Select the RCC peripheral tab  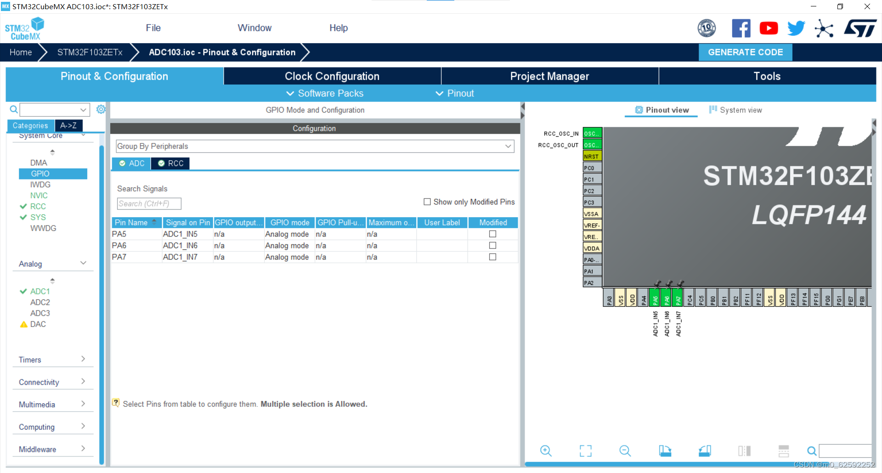pyautogui.click(x=170, y=163)
